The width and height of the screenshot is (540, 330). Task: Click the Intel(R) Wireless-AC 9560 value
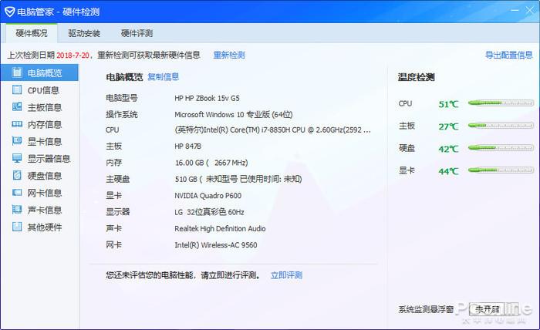point(216,245)
